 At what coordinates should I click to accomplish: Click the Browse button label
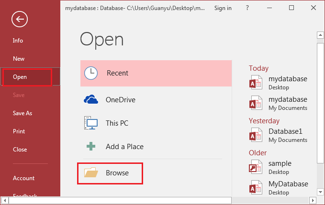[x=117, y=173]
